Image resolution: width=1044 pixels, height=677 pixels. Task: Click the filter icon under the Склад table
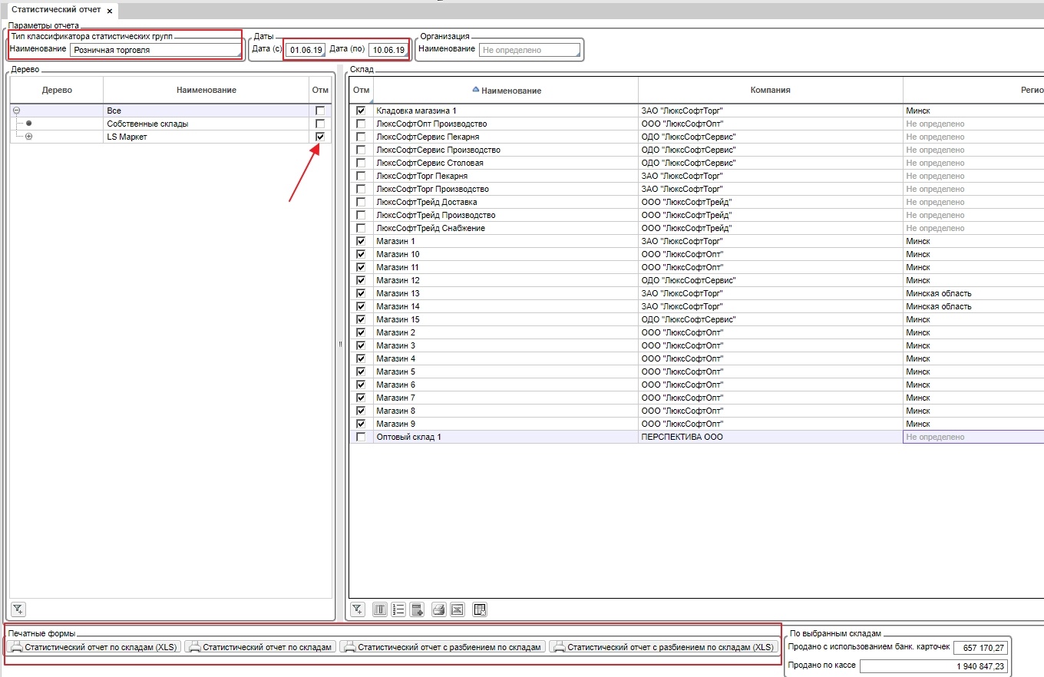point(358,609)
